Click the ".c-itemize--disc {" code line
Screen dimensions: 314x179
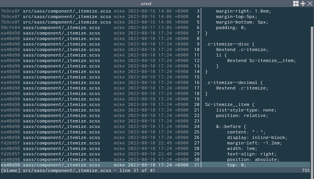230,44
